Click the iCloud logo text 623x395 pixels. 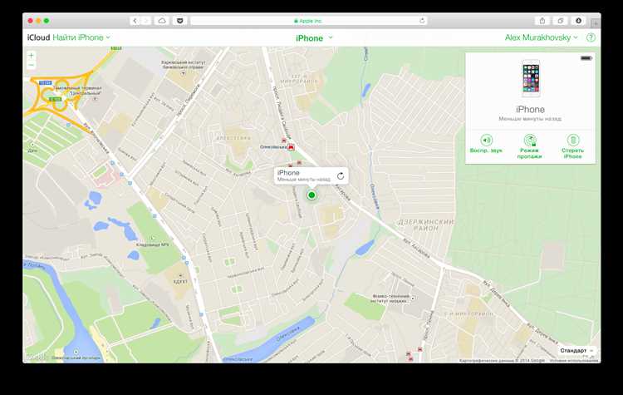coord(38,37)
